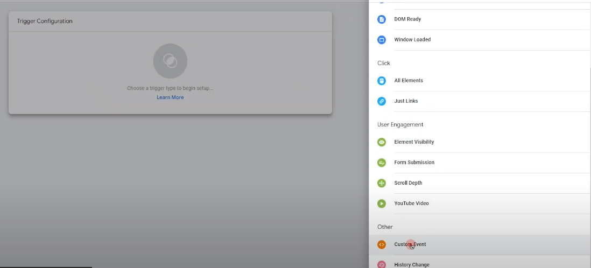
Task: Click the YouTube Video play icon
Action: [x=382, y=203]
